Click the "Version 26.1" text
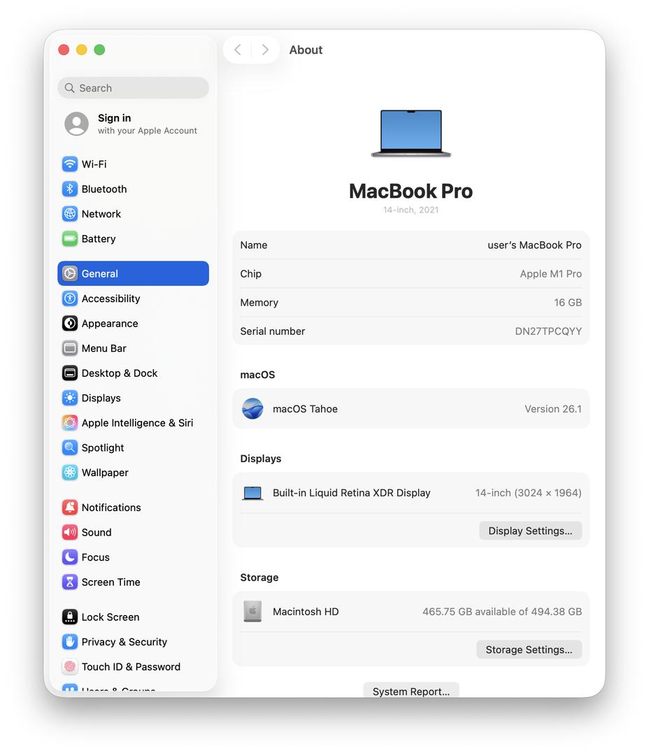Screen dimensions: 649x755 (x=553, y=409)
